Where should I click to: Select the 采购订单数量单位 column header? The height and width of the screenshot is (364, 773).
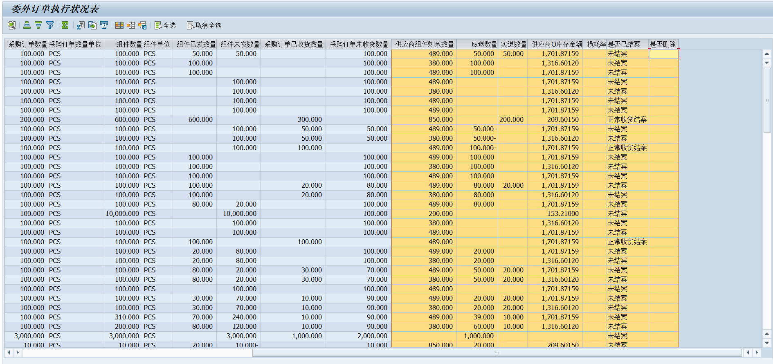pos(76,44)
